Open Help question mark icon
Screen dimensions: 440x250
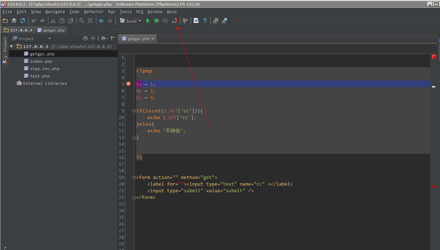[x=205, y=21]
